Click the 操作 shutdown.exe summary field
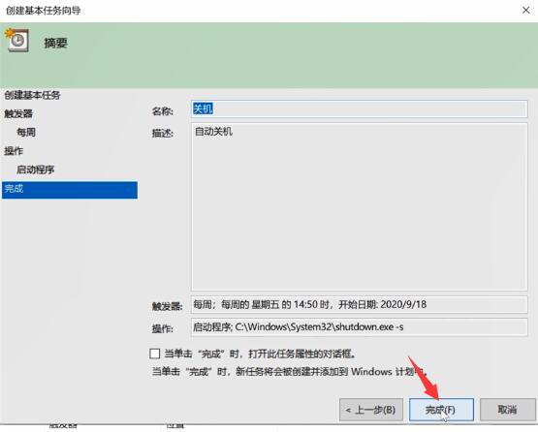 coord(359,327)
